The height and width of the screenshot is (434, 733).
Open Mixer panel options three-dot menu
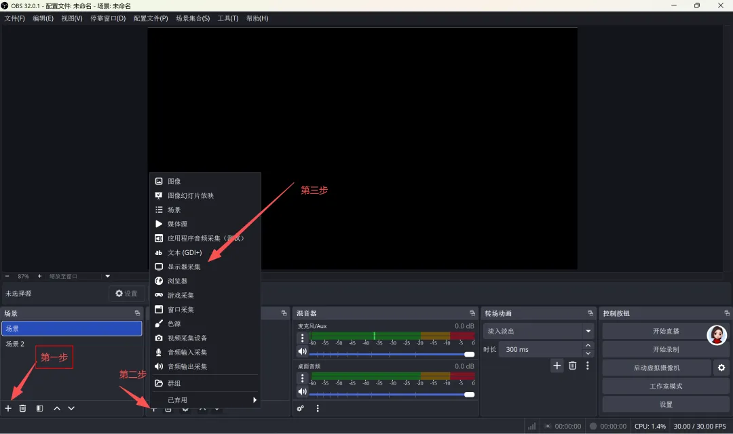click(318, 408)
